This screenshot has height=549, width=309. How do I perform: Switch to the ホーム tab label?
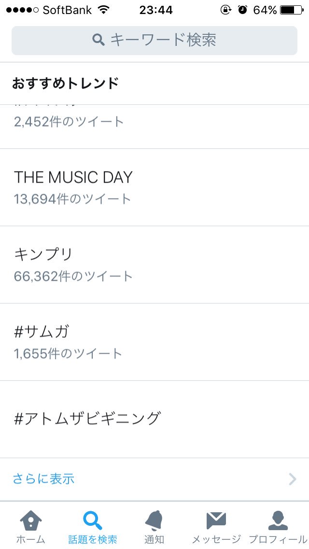click(31, 539)
